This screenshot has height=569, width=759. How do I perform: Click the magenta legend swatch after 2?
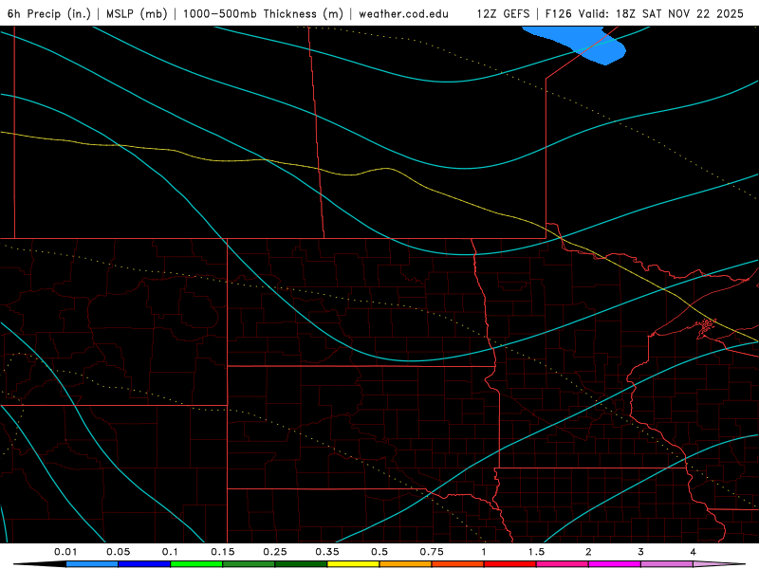pos(615,564)
